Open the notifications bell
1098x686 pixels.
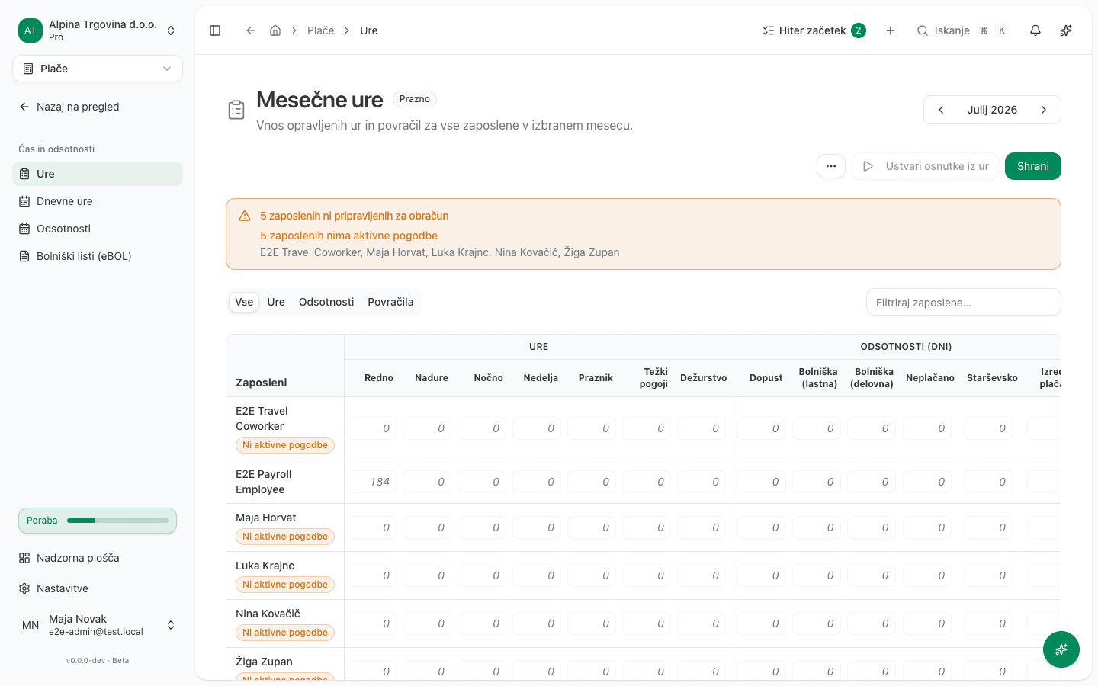coord(1035,30)
